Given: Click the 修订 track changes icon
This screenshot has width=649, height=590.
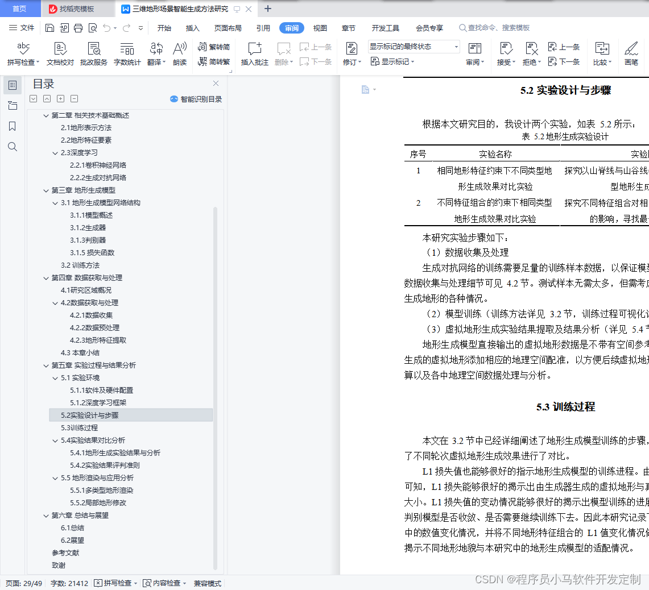Looking at the screenshot, I should click(352, 49).
